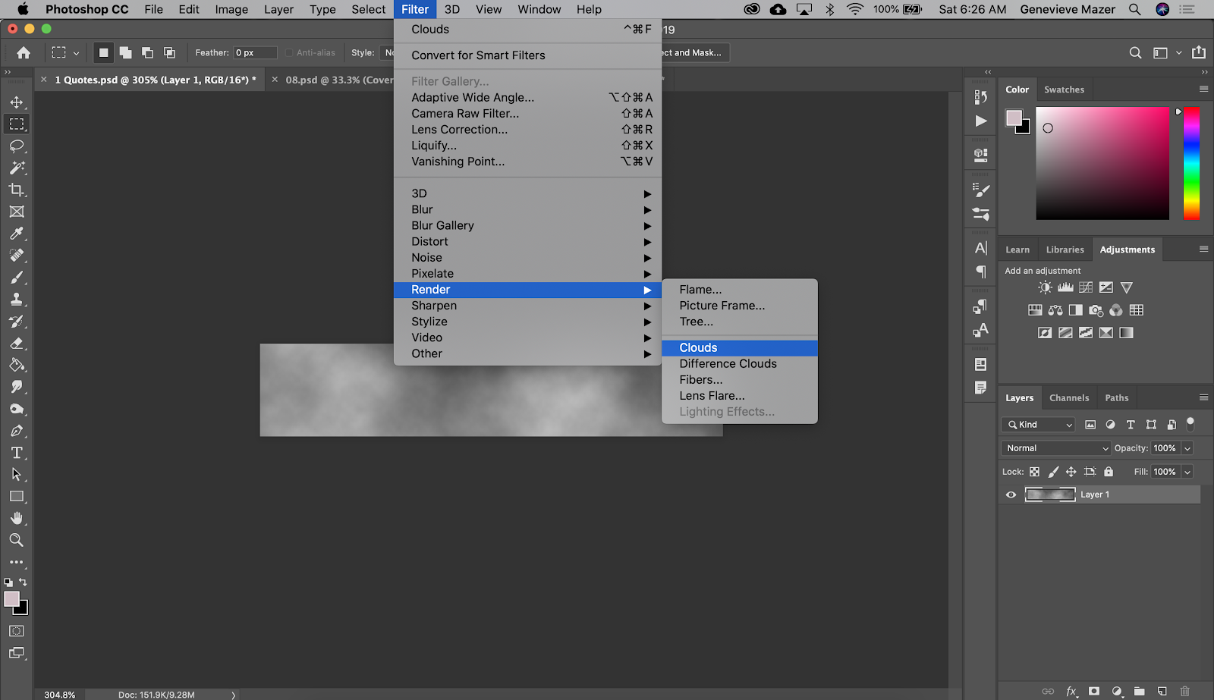1214x700 pixels.
Task: Select the Paint Bucket tool
Action: point(17,365)
